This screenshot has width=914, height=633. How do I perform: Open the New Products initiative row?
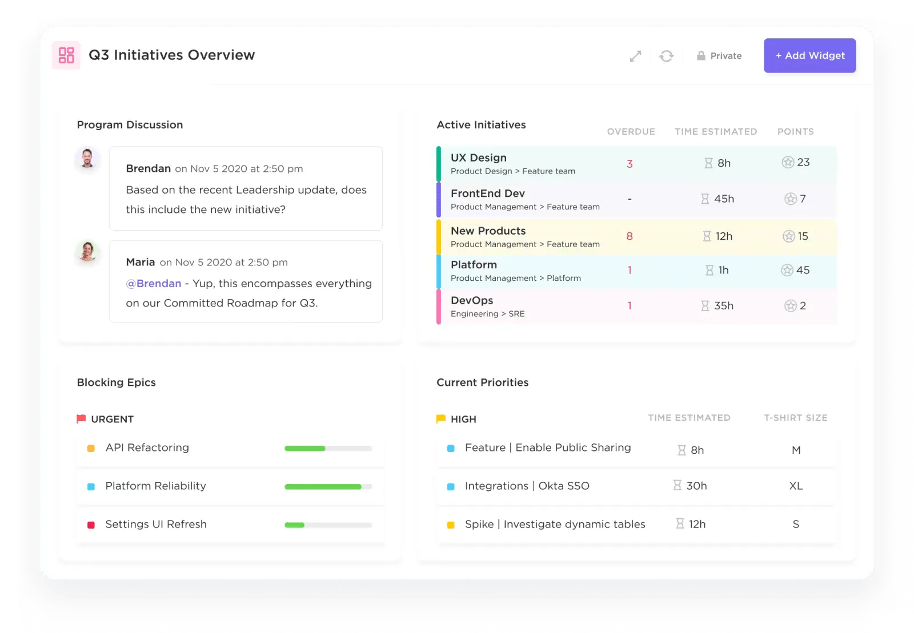(x=636, y=236)
